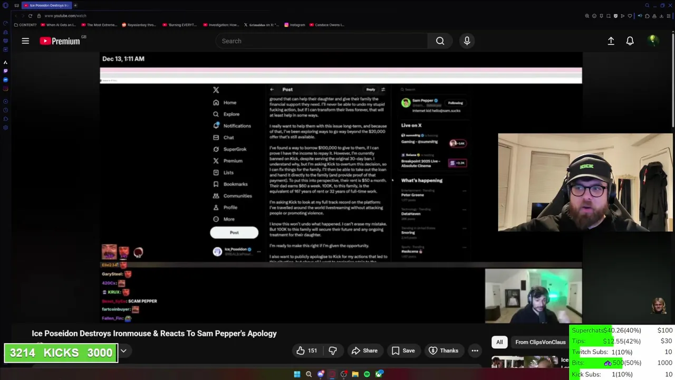Open the Windows Start menu

(x=297, y=374)
